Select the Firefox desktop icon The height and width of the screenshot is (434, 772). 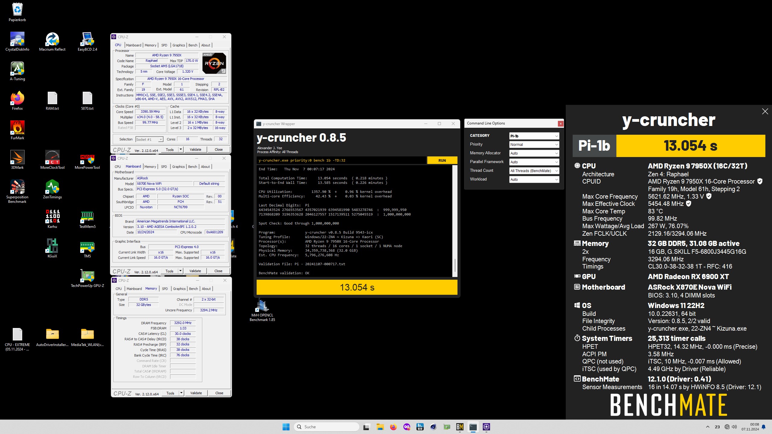coord(17,101)
